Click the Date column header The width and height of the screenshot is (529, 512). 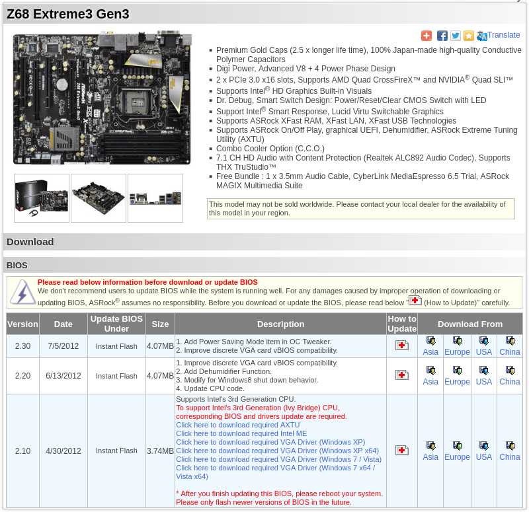pos(63,324)
